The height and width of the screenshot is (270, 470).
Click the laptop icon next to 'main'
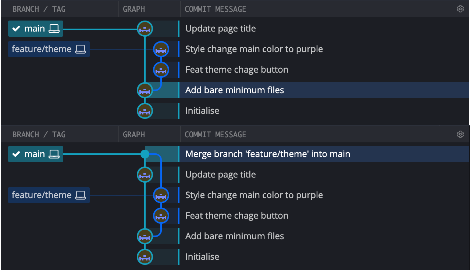click(x=53, y=28)
